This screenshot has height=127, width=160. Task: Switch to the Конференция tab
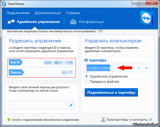[x=87, y=22]
